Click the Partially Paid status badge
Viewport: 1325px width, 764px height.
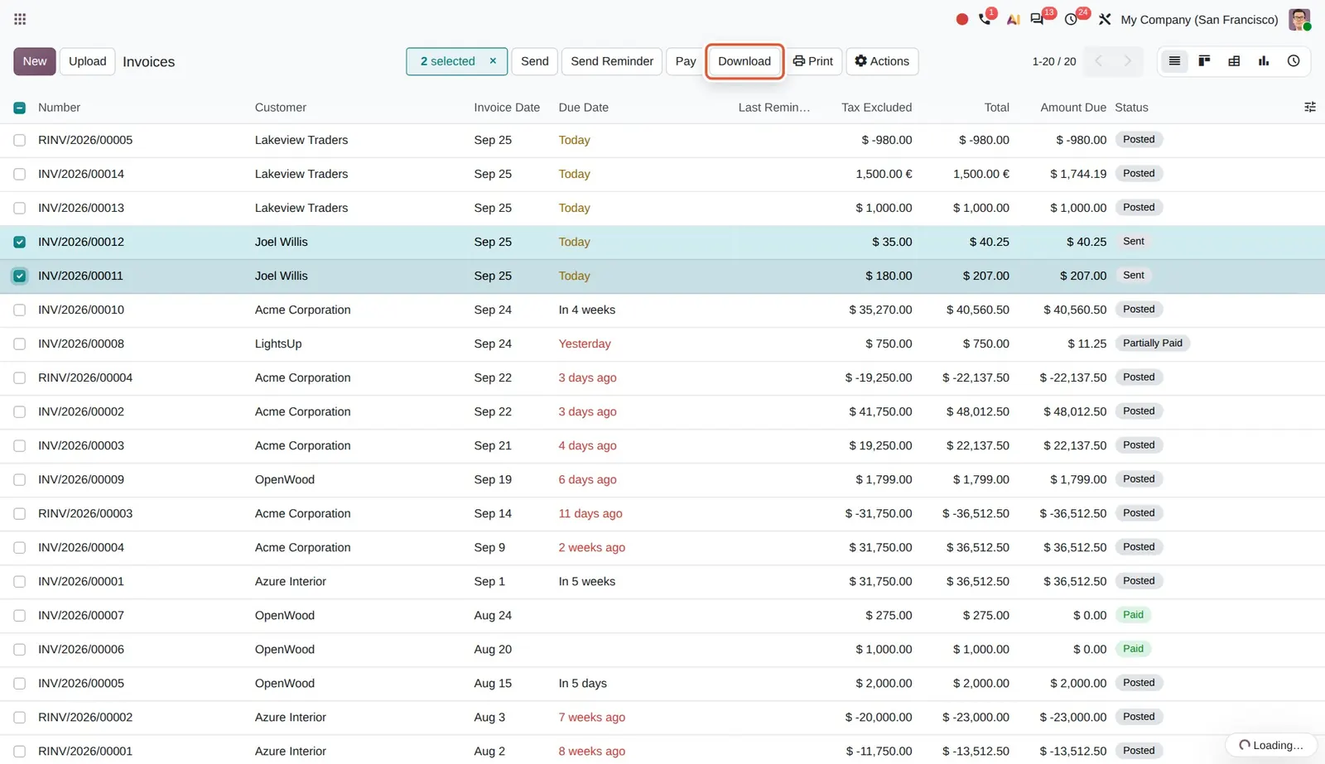click(1153, 344)
